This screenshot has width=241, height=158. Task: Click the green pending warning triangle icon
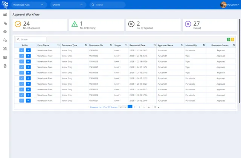[75, 24]
